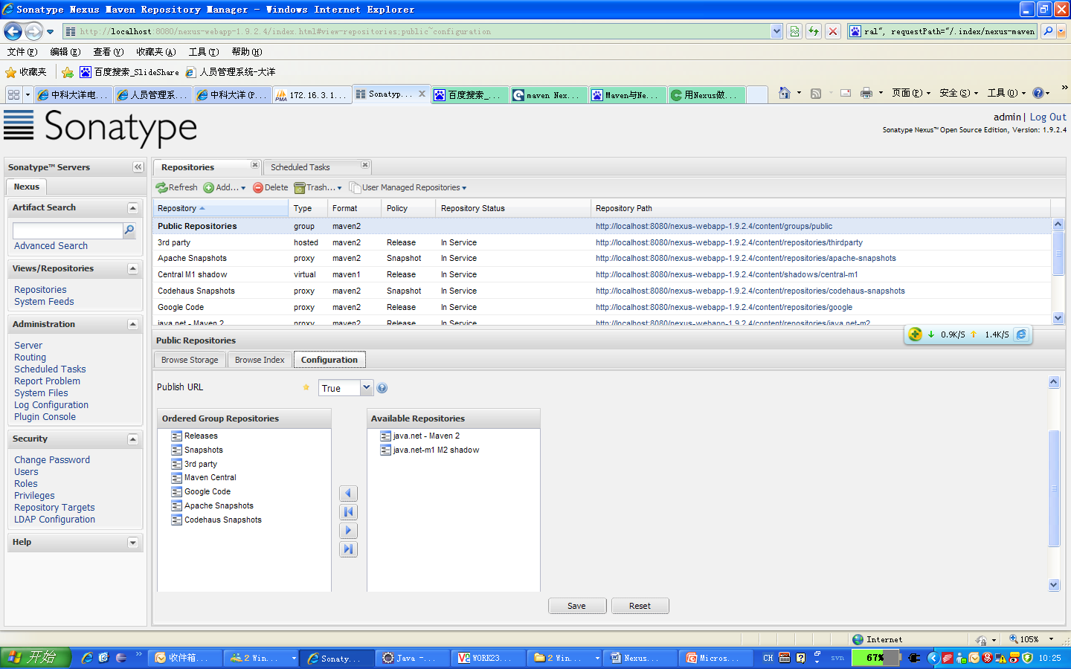Collapse the Artifact Search section

tap(132, 208)
